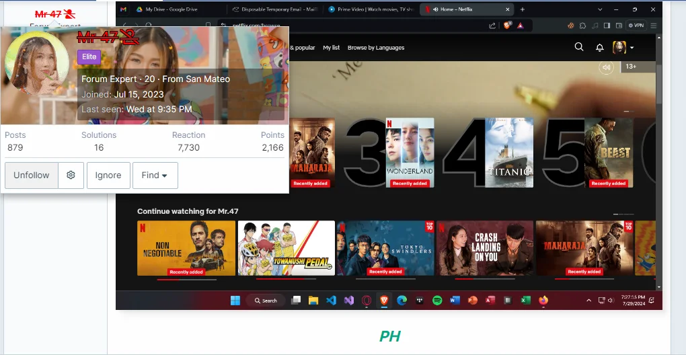Screen dimensions: 686x355
Task: Click the 879 posts count
Action: [x=15, y=148]
